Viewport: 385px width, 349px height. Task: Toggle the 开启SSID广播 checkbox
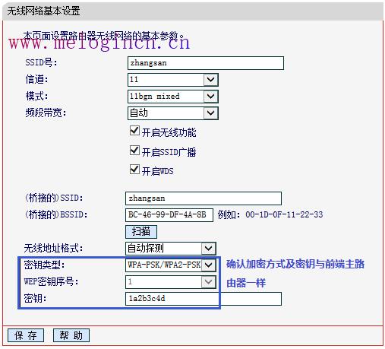point(134,151)
